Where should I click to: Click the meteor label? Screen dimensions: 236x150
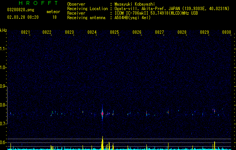tap(53, 12)
